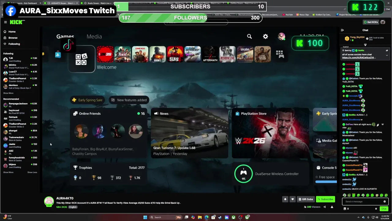
Task: Open the Kick hamburger menu
Action: [5, 22]
